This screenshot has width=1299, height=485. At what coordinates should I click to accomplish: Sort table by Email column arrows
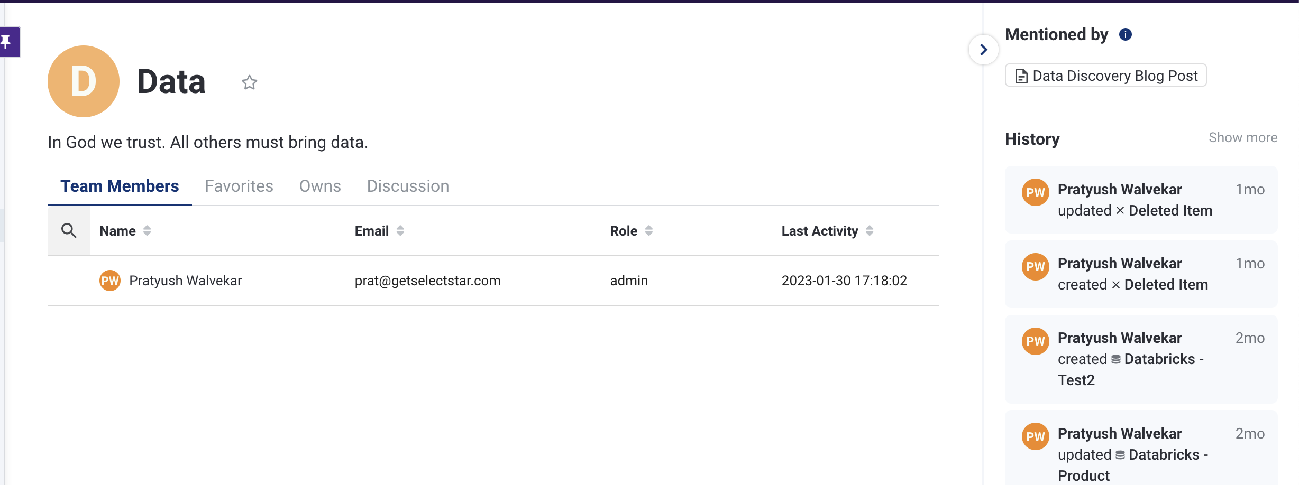[400, 231]
